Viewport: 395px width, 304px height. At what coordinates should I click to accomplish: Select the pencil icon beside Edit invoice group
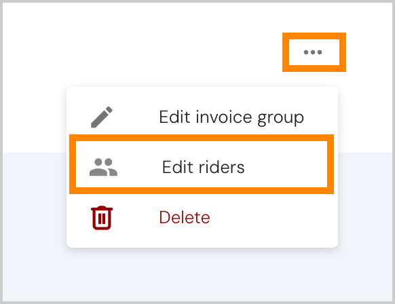pos(102,117)
